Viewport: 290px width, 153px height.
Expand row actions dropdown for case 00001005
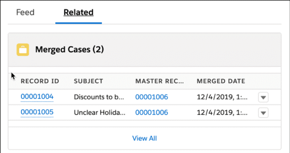(x=263, y=113)
